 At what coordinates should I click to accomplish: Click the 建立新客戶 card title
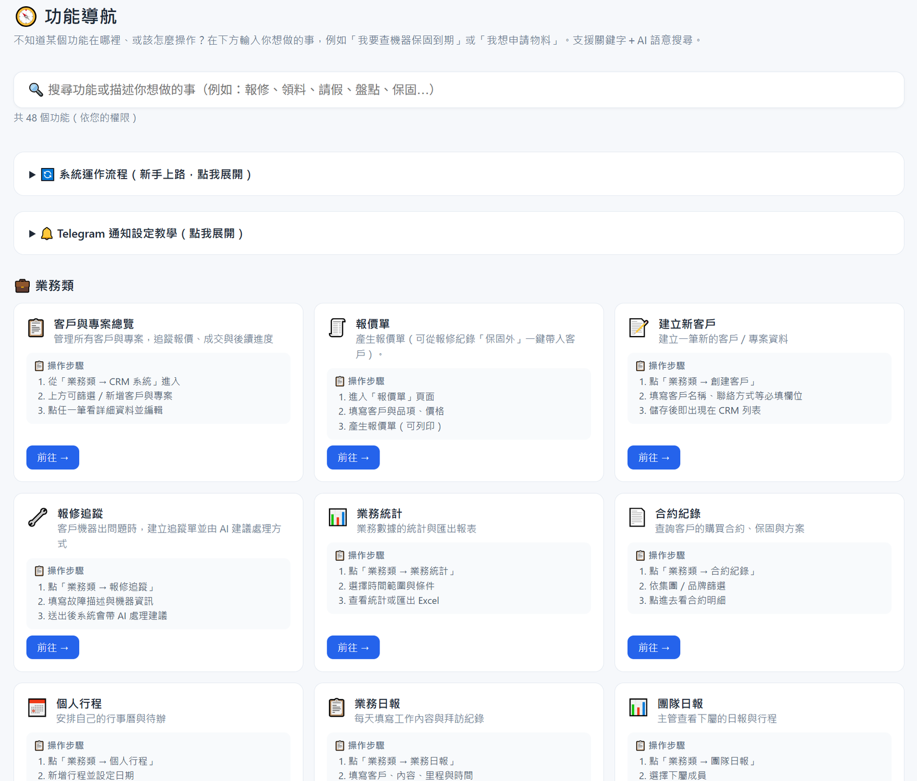tap(687, 324)
